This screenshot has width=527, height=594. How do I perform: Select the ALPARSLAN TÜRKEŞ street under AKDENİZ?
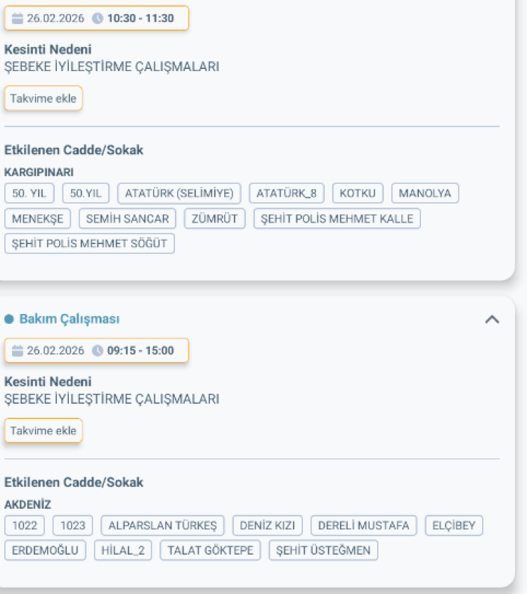click(162, 525)
